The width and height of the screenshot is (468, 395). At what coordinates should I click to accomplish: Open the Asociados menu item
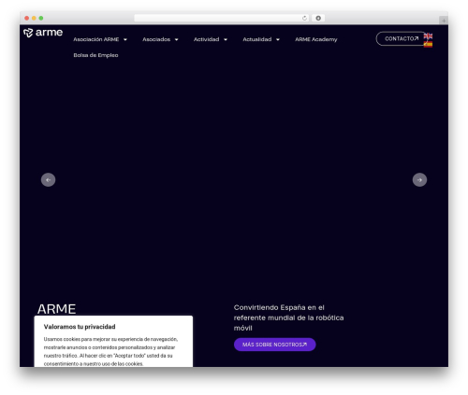[156, 39]
